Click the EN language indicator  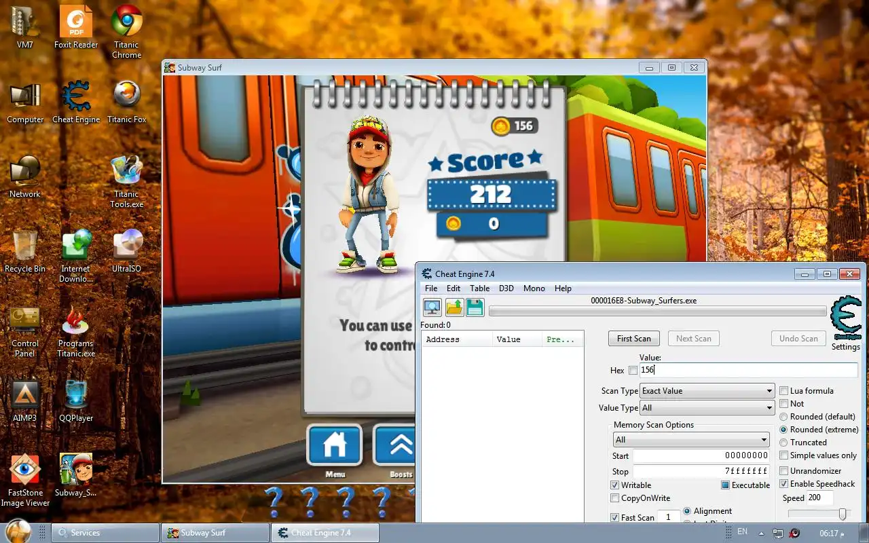tap(743, 531)
